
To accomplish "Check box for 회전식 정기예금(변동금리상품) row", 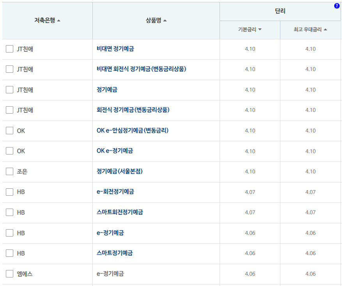I will (x=10, y=110).
